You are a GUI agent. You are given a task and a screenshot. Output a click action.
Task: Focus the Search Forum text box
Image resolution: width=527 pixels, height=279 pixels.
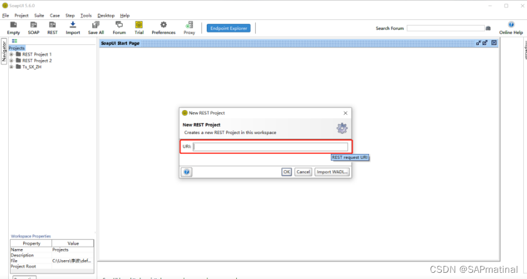[446, 28]
